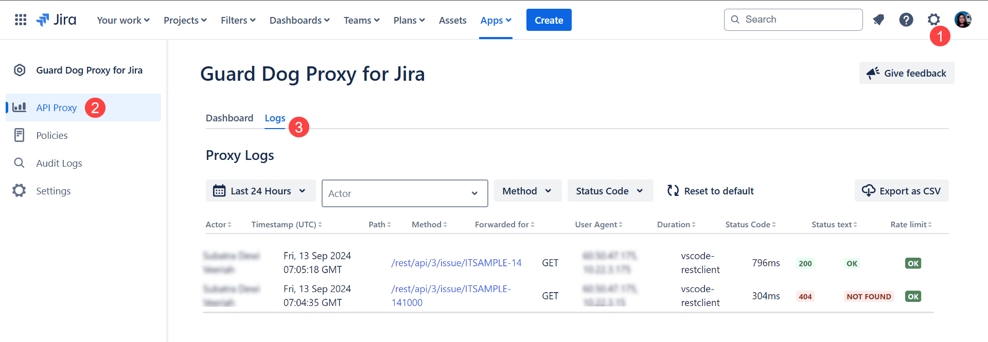Click the 200 status code badge
This screenshot has height=342, width=988.
[805, 263]
